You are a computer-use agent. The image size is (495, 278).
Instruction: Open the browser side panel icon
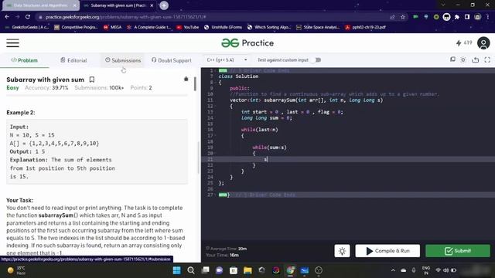467,17
